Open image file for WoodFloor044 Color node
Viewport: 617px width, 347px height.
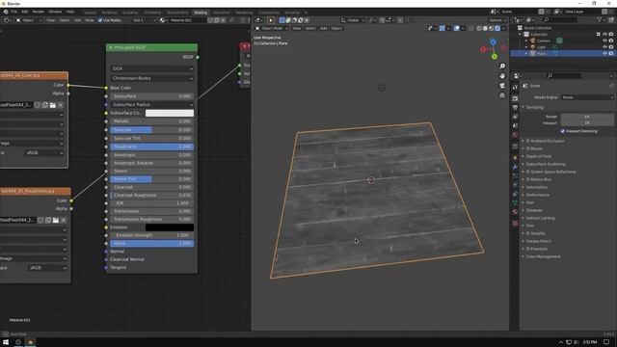[x=53, y=105]
